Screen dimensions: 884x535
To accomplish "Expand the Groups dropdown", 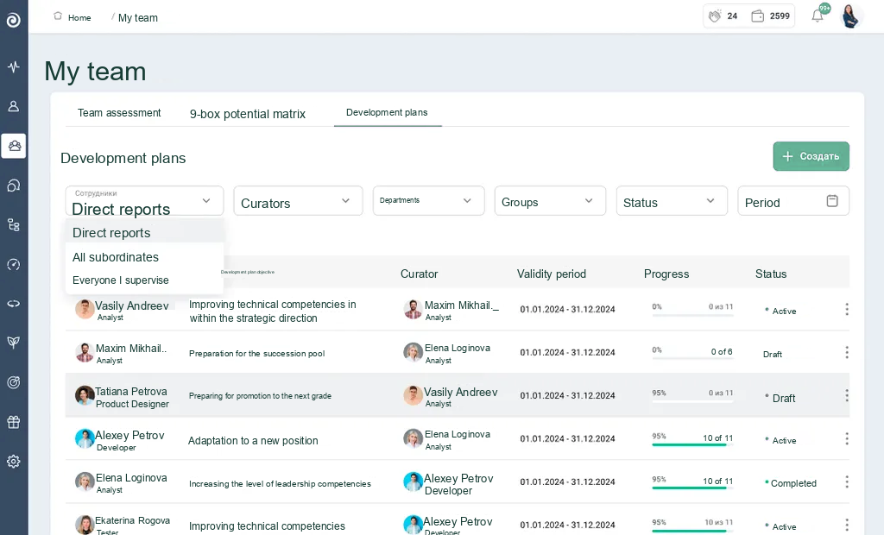I will [x=550, y=201].
